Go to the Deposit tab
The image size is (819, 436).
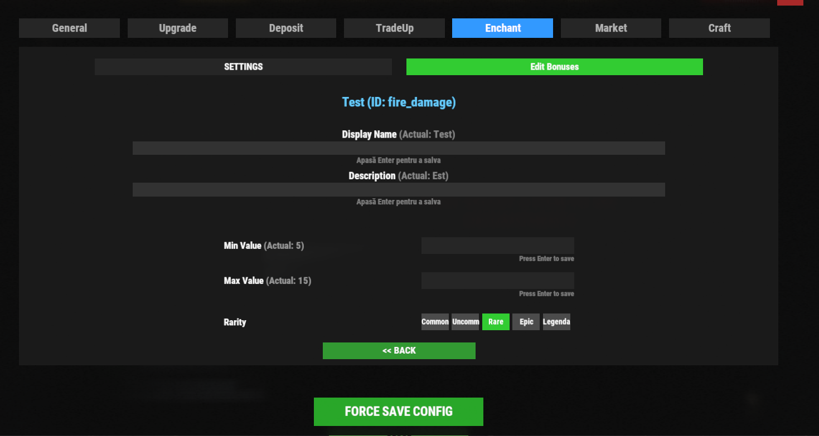pos(285,28)
